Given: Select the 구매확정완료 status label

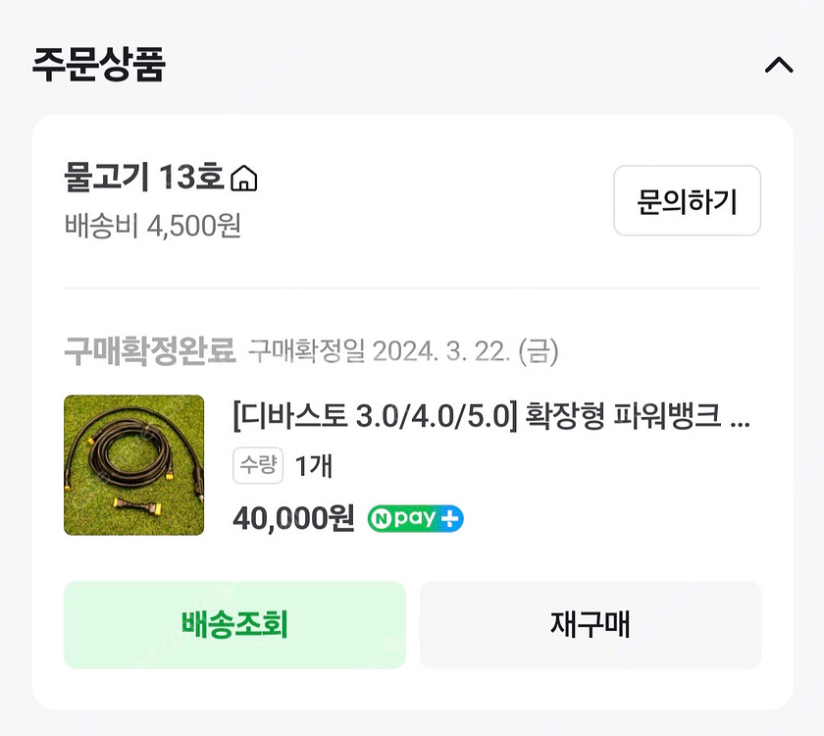Looking at the screenshot, I should [149, 350].
